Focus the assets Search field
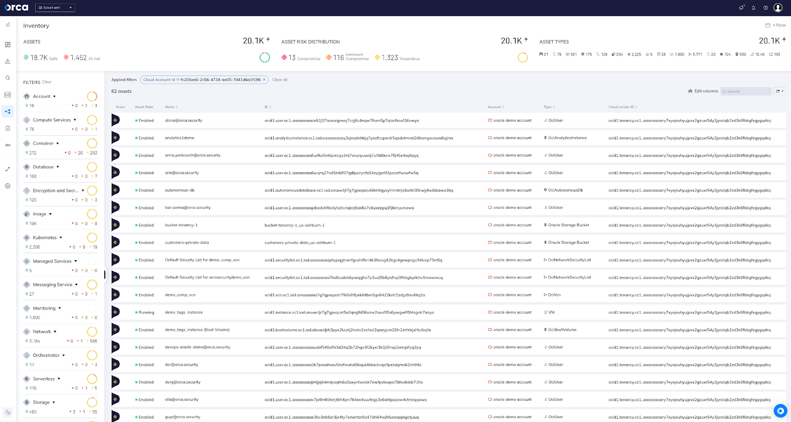791x422 pixels. click(746, 91)
